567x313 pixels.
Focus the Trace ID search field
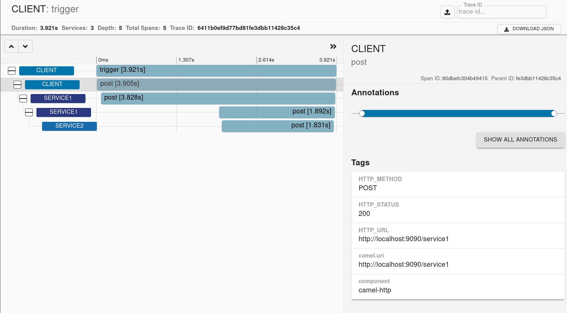pyautogui.click(x=501, y=12)
